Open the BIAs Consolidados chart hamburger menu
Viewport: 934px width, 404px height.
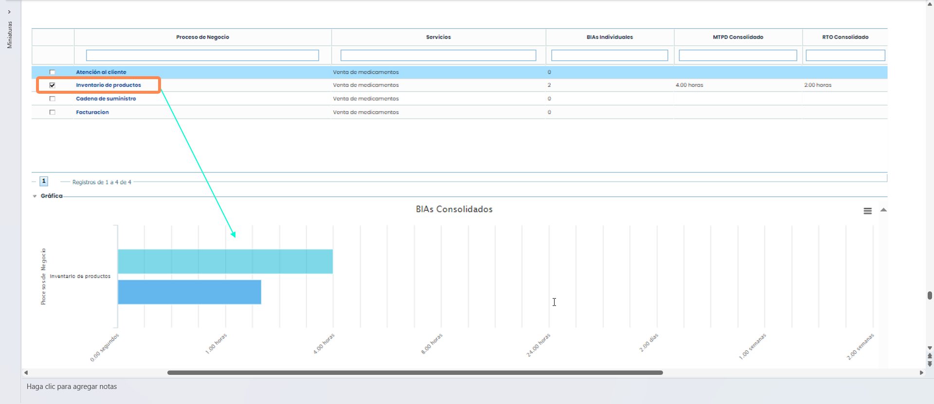(x=867, y=211)
